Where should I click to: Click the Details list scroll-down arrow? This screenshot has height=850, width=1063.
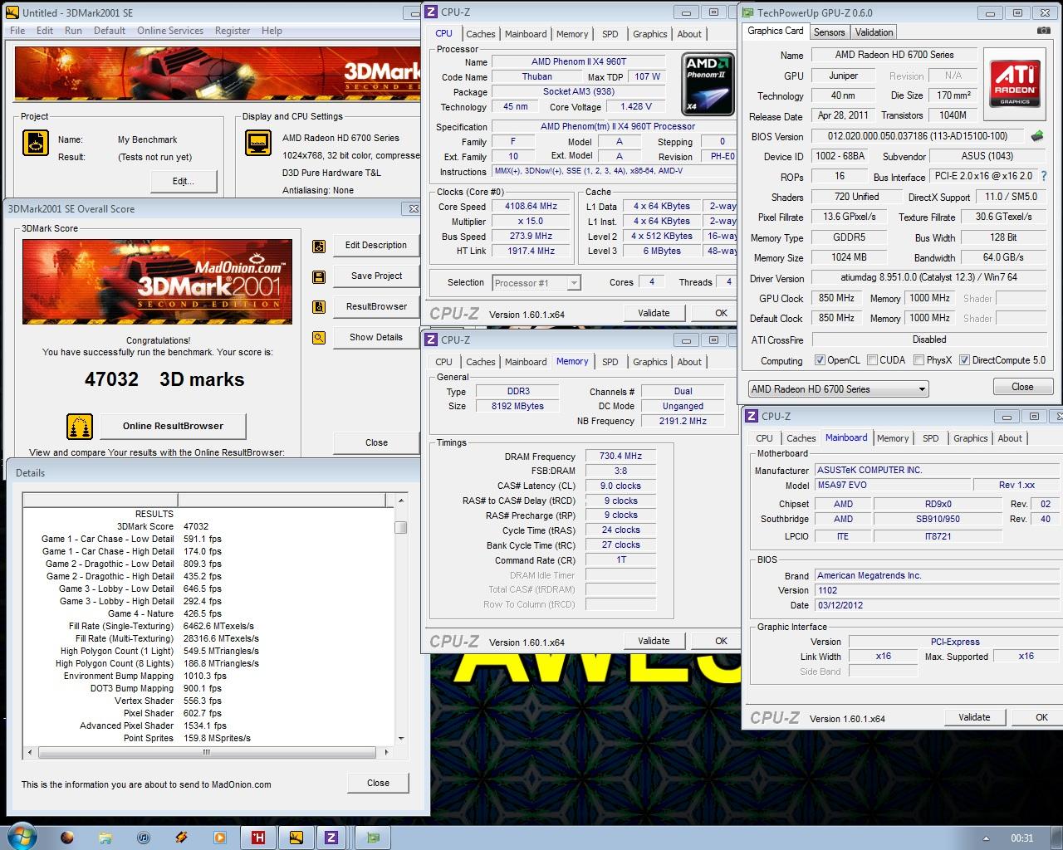tap(401, 738)
